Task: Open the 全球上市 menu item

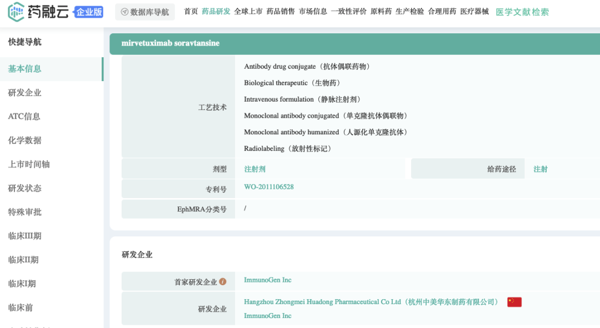Action: pyautogui.click(x=248, y=11)
